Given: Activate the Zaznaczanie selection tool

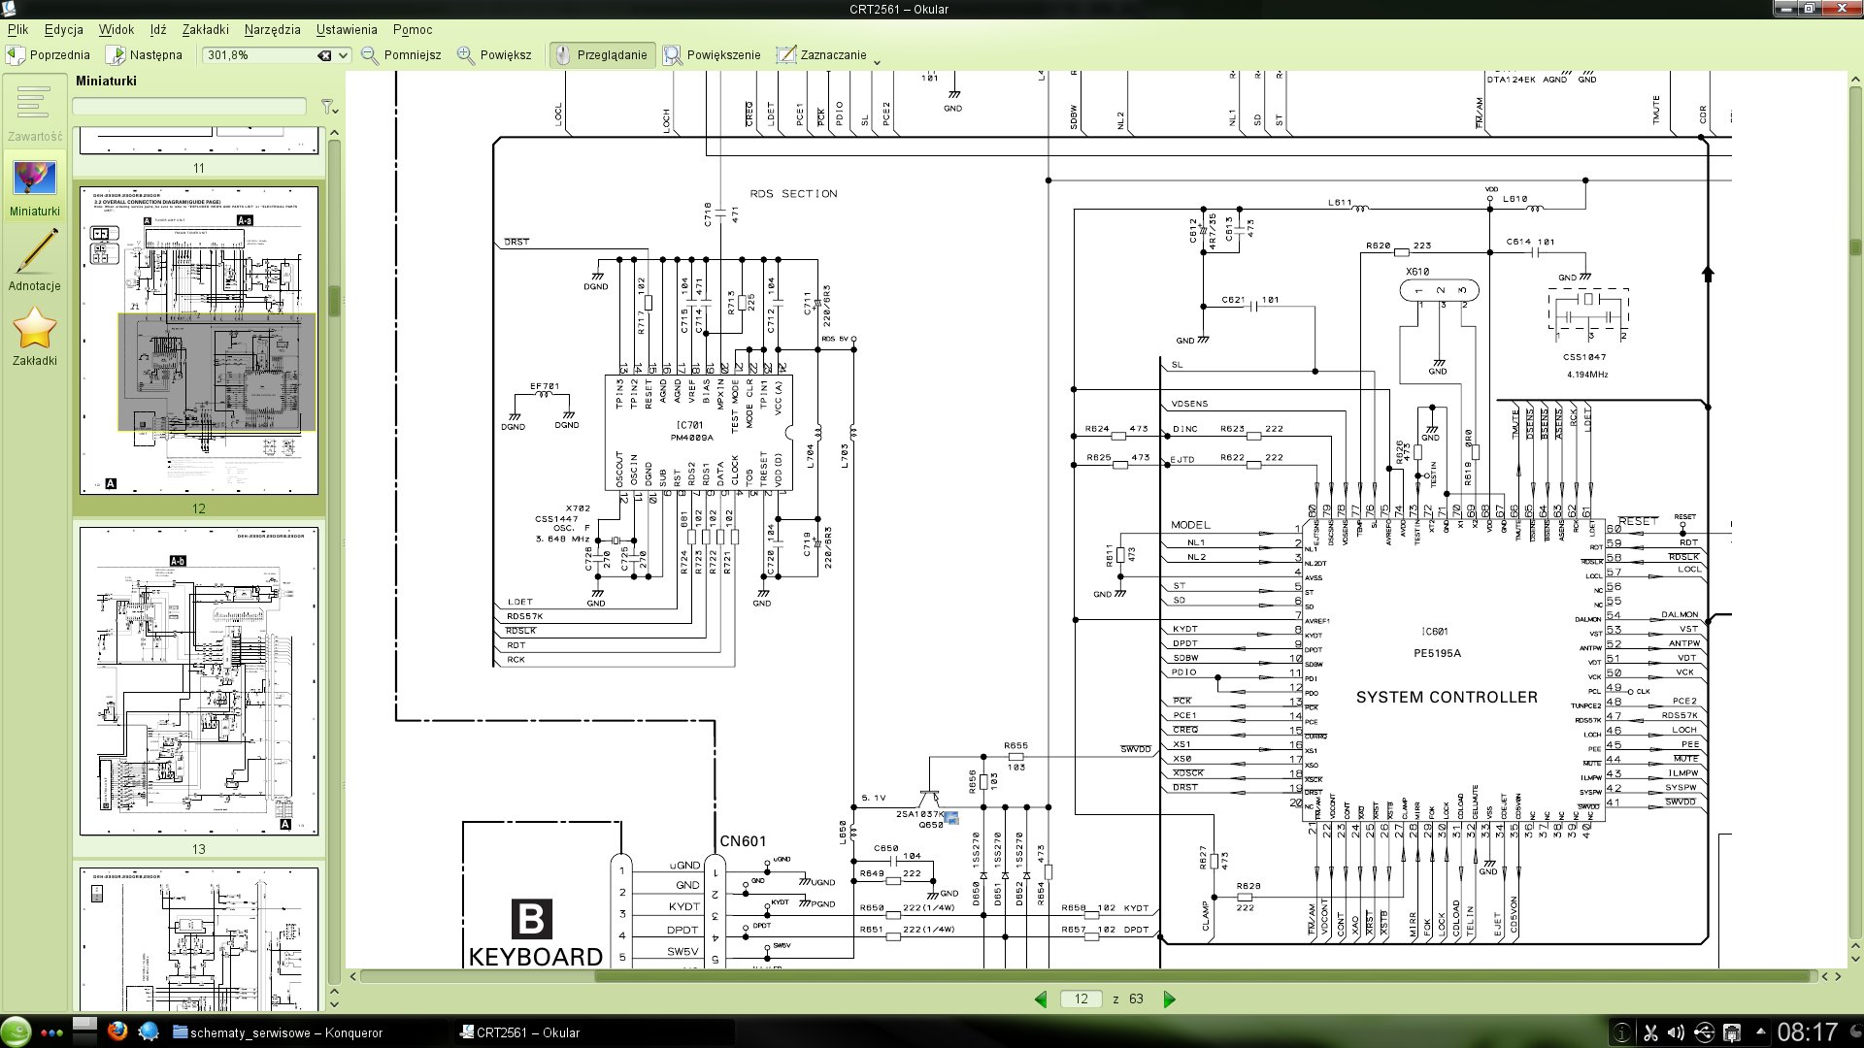Looking at the screenshot, I should click(x=822, y=55).
